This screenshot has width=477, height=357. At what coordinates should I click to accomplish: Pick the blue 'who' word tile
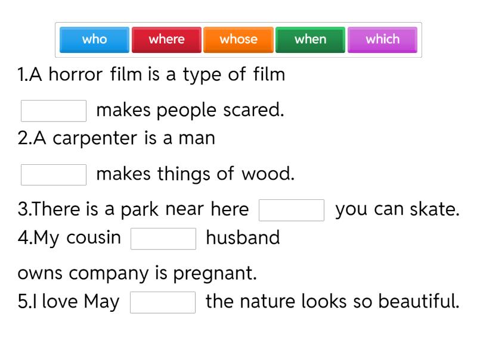(x=94, y=40)
